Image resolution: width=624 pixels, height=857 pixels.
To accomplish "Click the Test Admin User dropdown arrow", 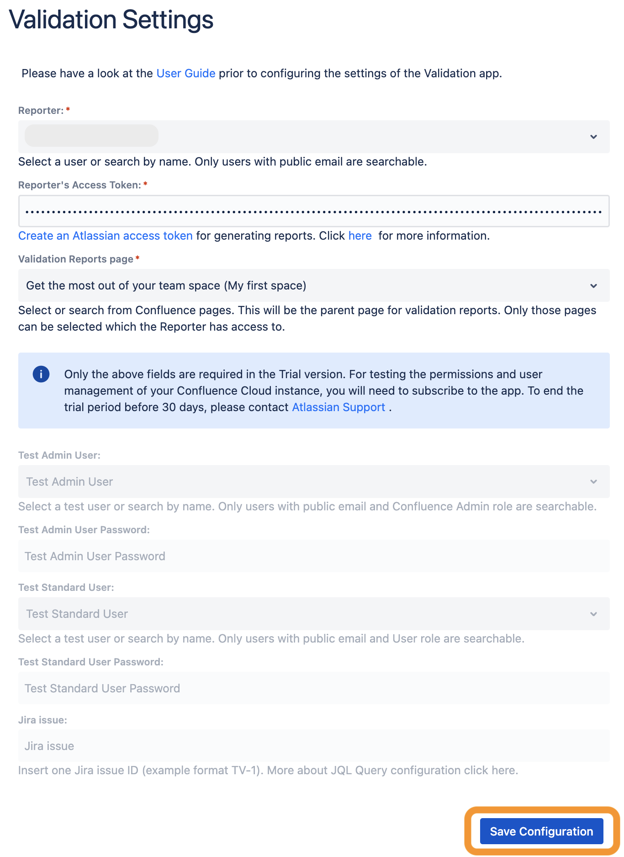I will point(593,482).
